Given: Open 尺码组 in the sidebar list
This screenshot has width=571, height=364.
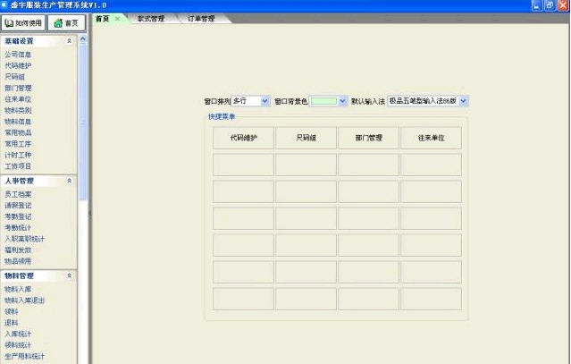Looking at the screenshot, I should coord(14,77).
